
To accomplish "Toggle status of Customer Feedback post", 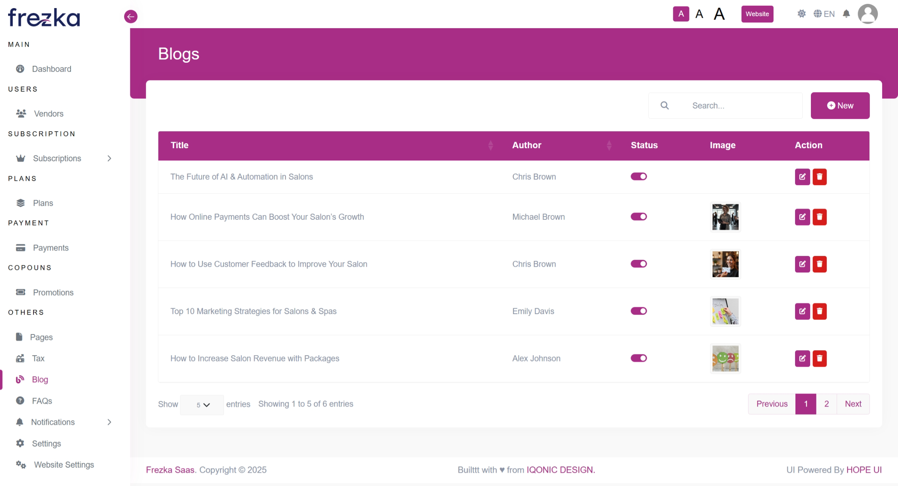I will [638, 264].
